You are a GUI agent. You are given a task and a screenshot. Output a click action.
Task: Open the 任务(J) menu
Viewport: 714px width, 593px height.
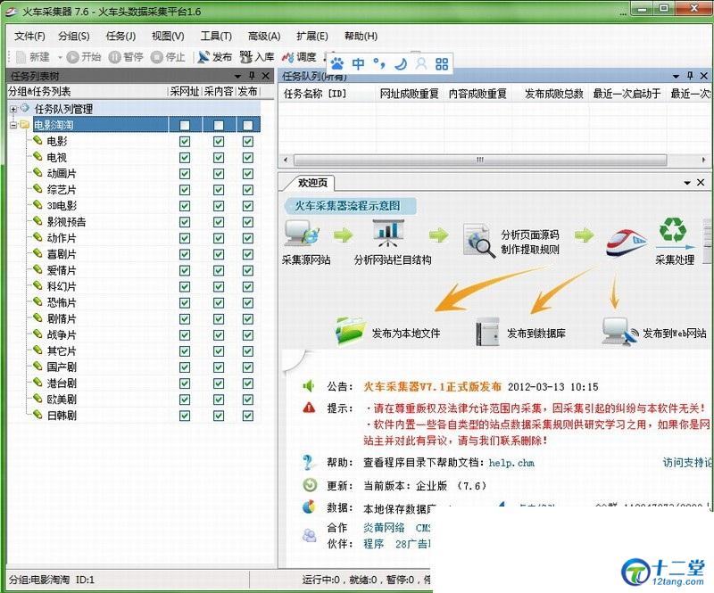pos(120,36)
